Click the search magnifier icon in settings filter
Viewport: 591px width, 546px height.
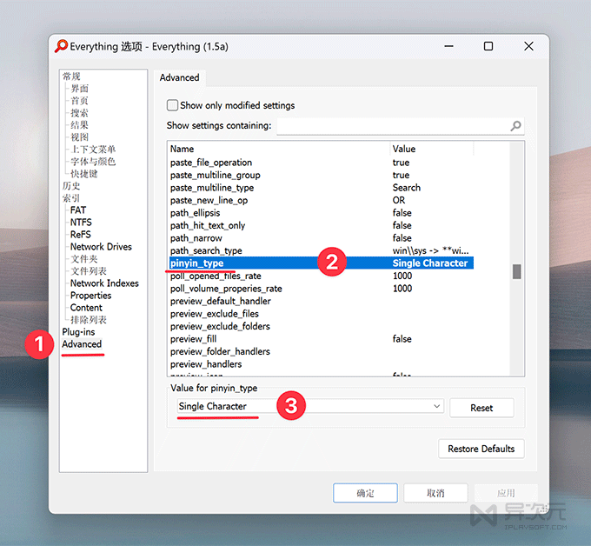click(516, 126)
